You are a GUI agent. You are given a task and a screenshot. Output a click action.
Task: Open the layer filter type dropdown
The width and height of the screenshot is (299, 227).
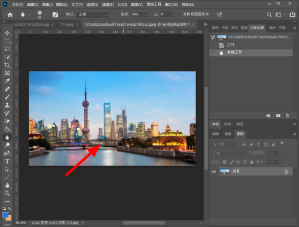tap(224, 144)
